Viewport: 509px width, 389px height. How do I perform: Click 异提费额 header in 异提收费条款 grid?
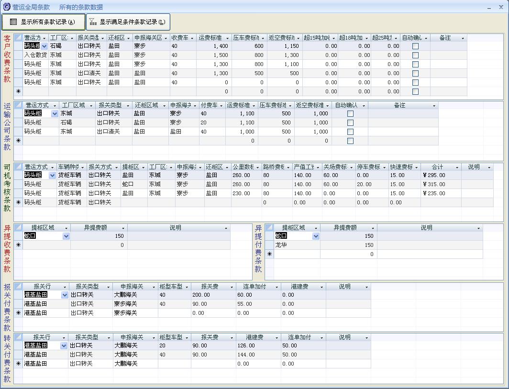point(99,228)
